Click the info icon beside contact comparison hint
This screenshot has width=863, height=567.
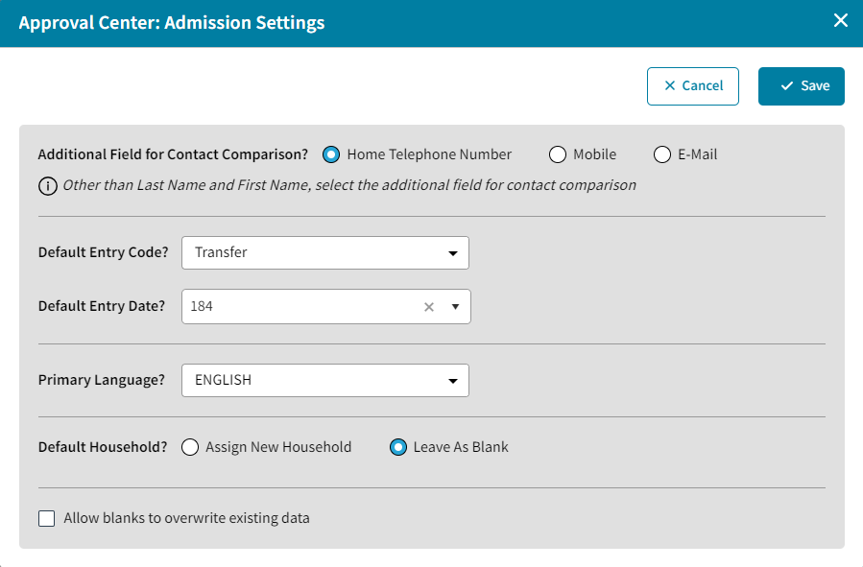(47, 185)
